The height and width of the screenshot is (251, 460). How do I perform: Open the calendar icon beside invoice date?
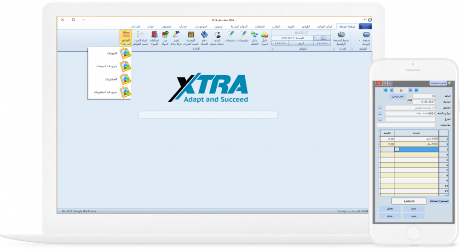click(409, 102)
